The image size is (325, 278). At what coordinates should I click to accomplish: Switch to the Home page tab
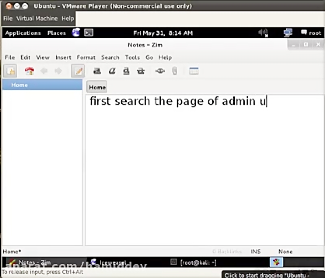tap(96, 87)
